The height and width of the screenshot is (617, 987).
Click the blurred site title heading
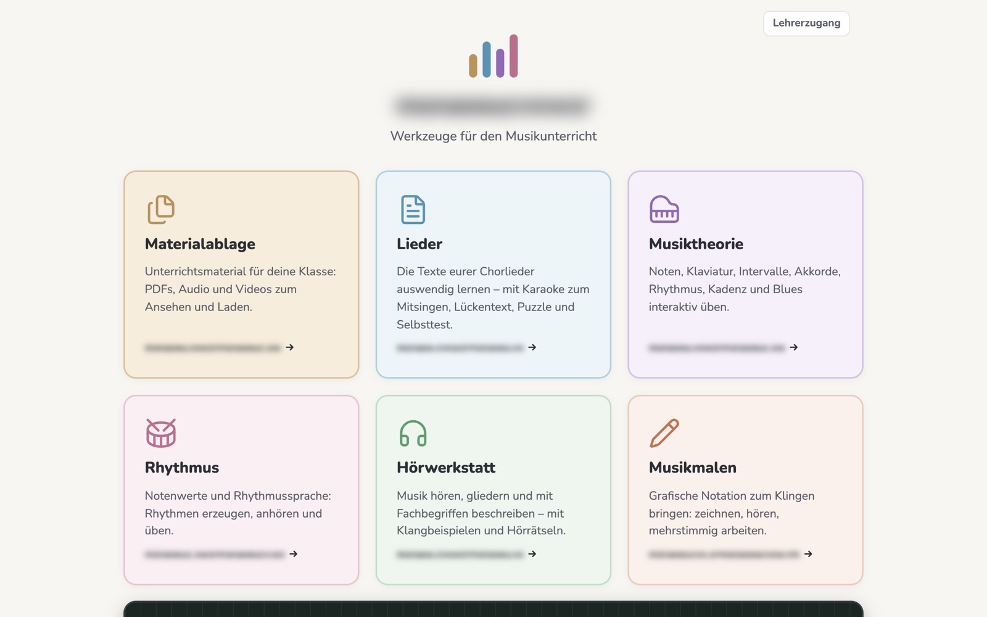[x=493, y=106]
